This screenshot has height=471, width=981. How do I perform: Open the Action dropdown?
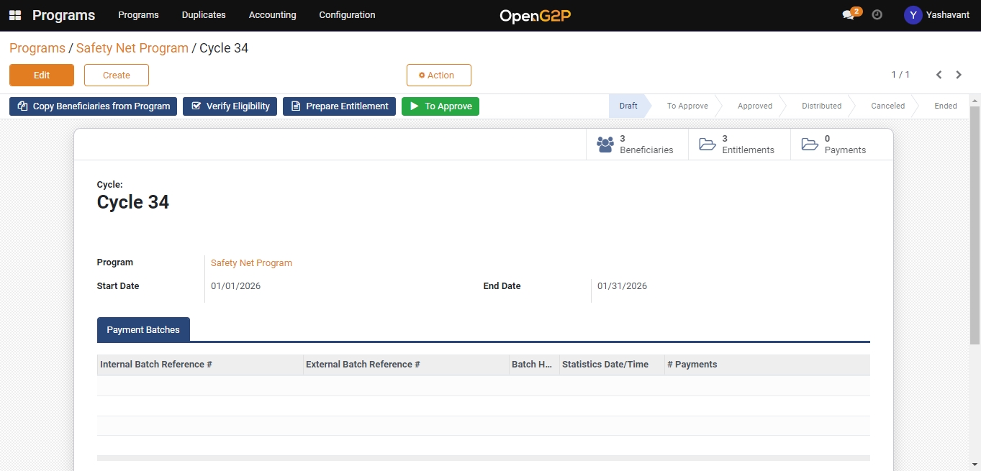pos(438,76)
